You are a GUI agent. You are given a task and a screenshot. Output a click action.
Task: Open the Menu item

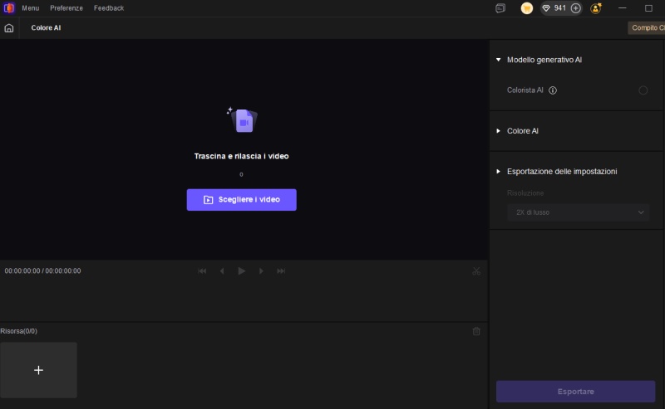click(x=31, y=8)
